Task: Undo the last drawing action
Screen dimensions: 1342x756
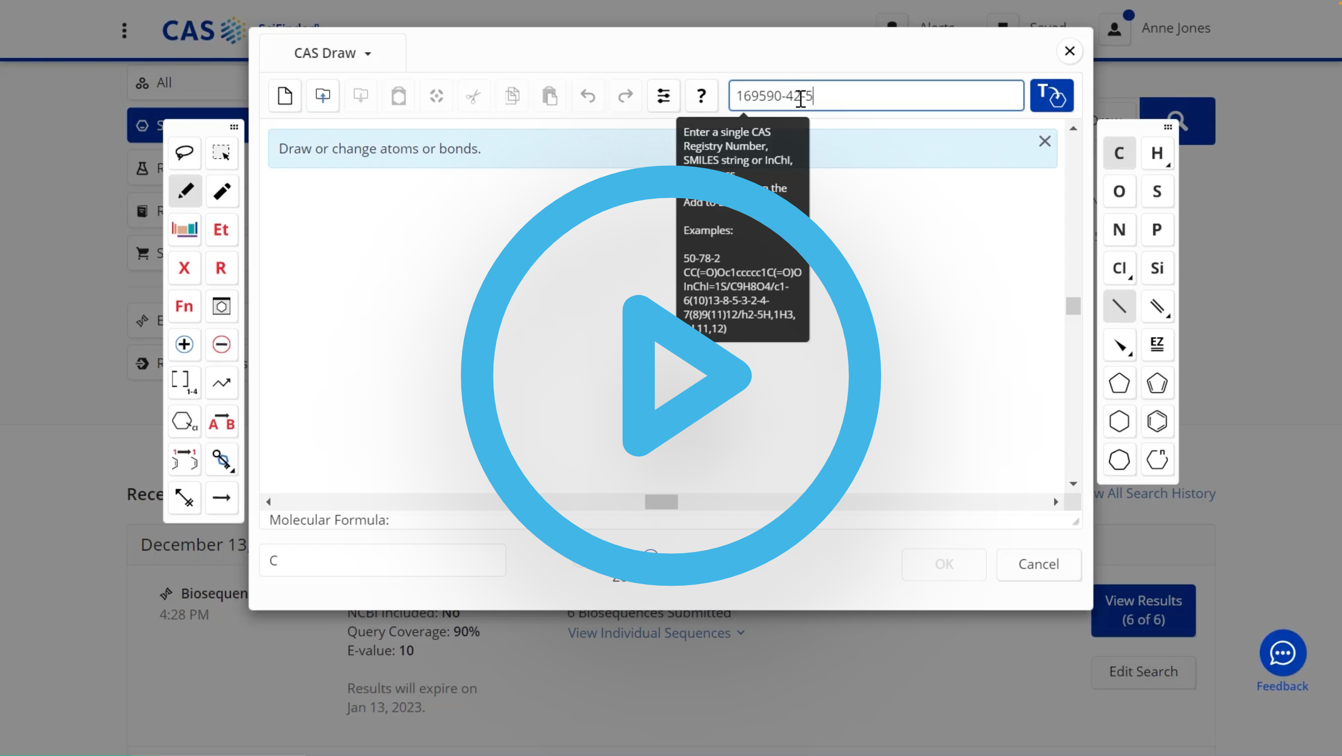Action: (x=588, y=96)
